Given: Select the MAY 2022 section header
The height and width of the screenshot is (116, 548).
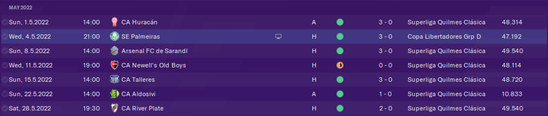Looking at the screenshot, I should point(21,8).
